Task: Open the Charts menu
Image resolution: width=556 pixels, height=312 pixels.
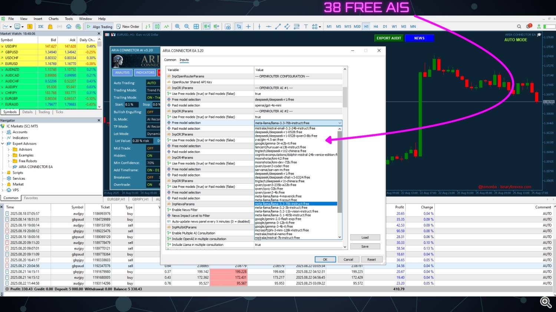Action: coord(53,19)
